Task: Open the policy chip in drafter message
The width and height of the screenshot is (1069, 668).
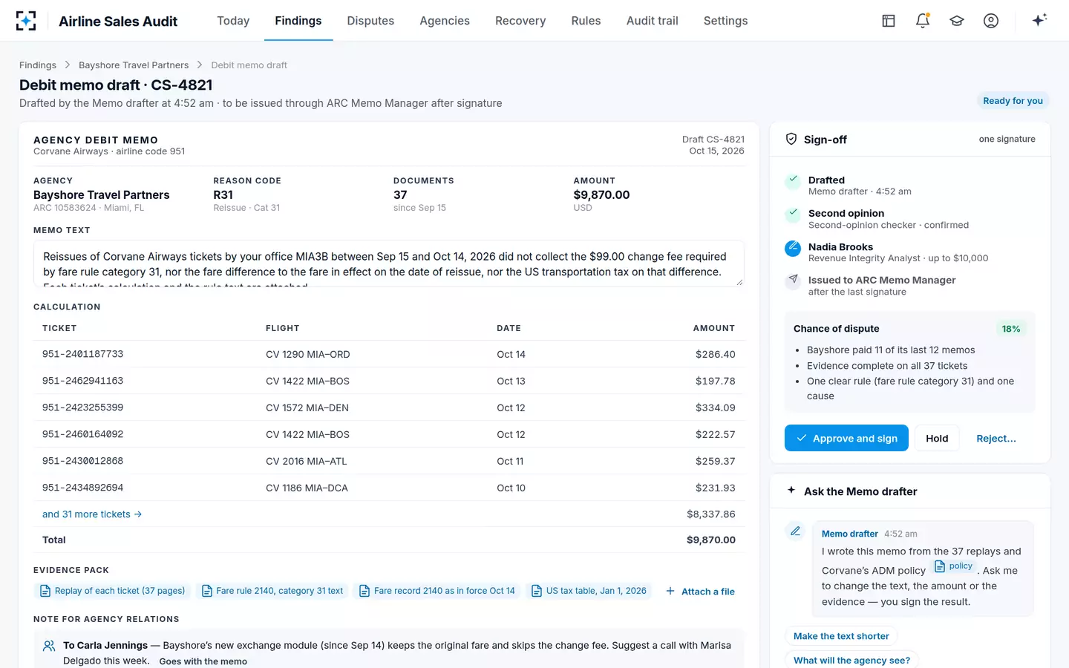Action: pos(953,566)
